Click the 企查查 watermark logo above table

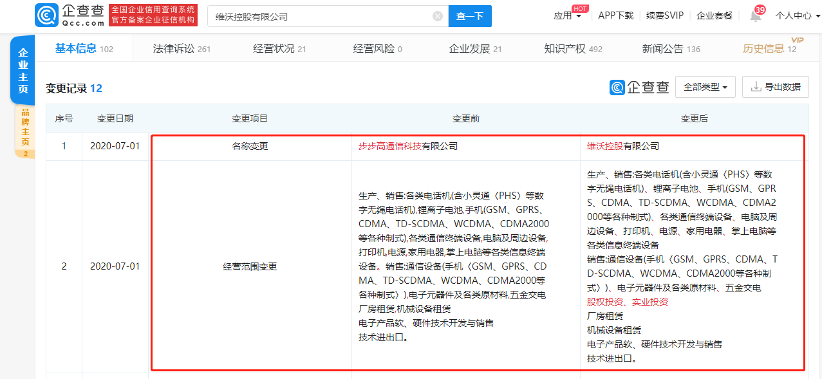click(639, 88)
